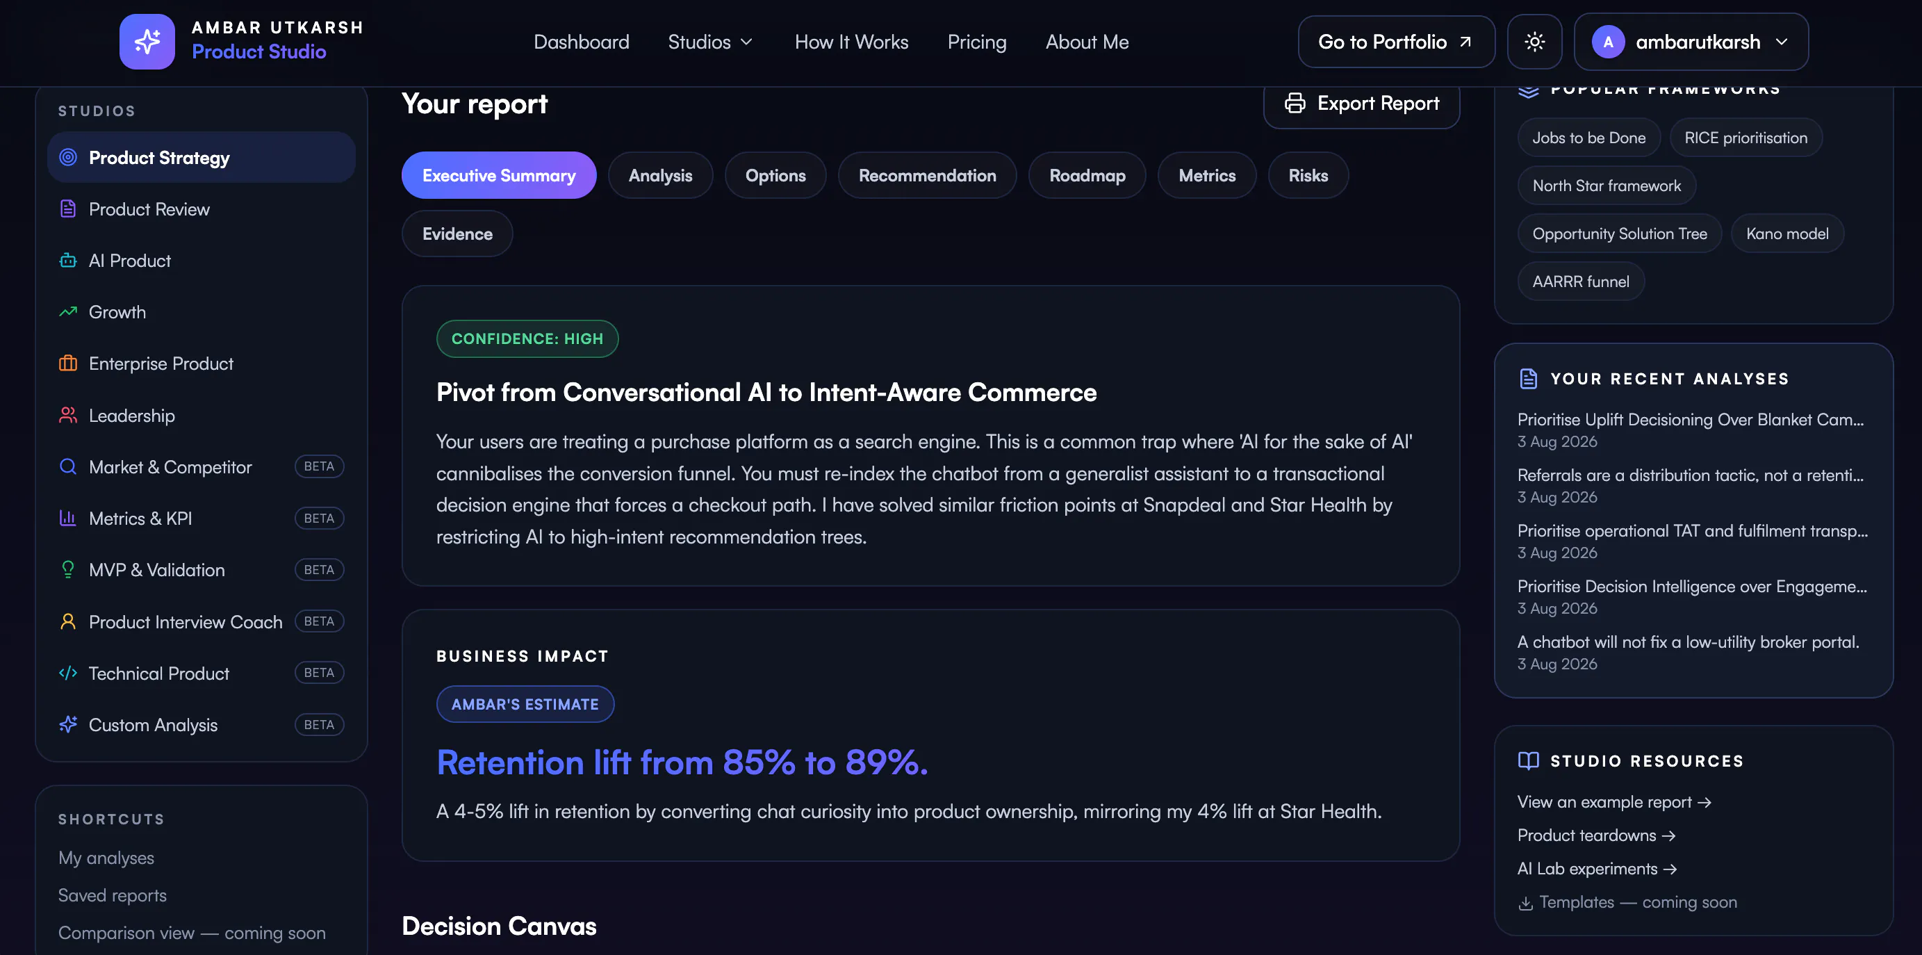This screenshot has height=955, width=1922.
Task: Click the Templates download icon
Action: pyautogui.click(x=1526, y=903)
